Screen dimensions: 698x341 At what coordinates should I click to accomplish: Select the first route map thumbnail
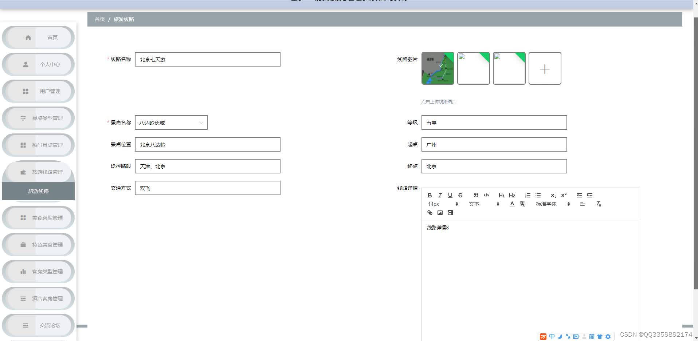pyautogui.click(x=438, y=68)
